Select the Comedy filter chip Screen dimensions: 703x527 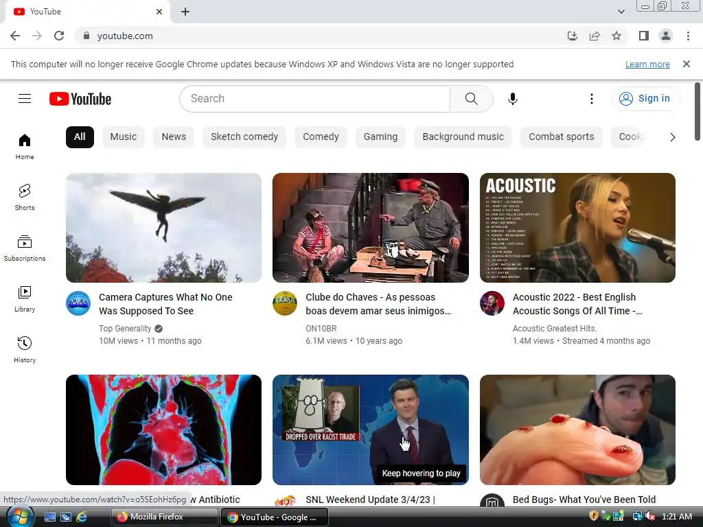pyautogui.click(x=321, y=137)
